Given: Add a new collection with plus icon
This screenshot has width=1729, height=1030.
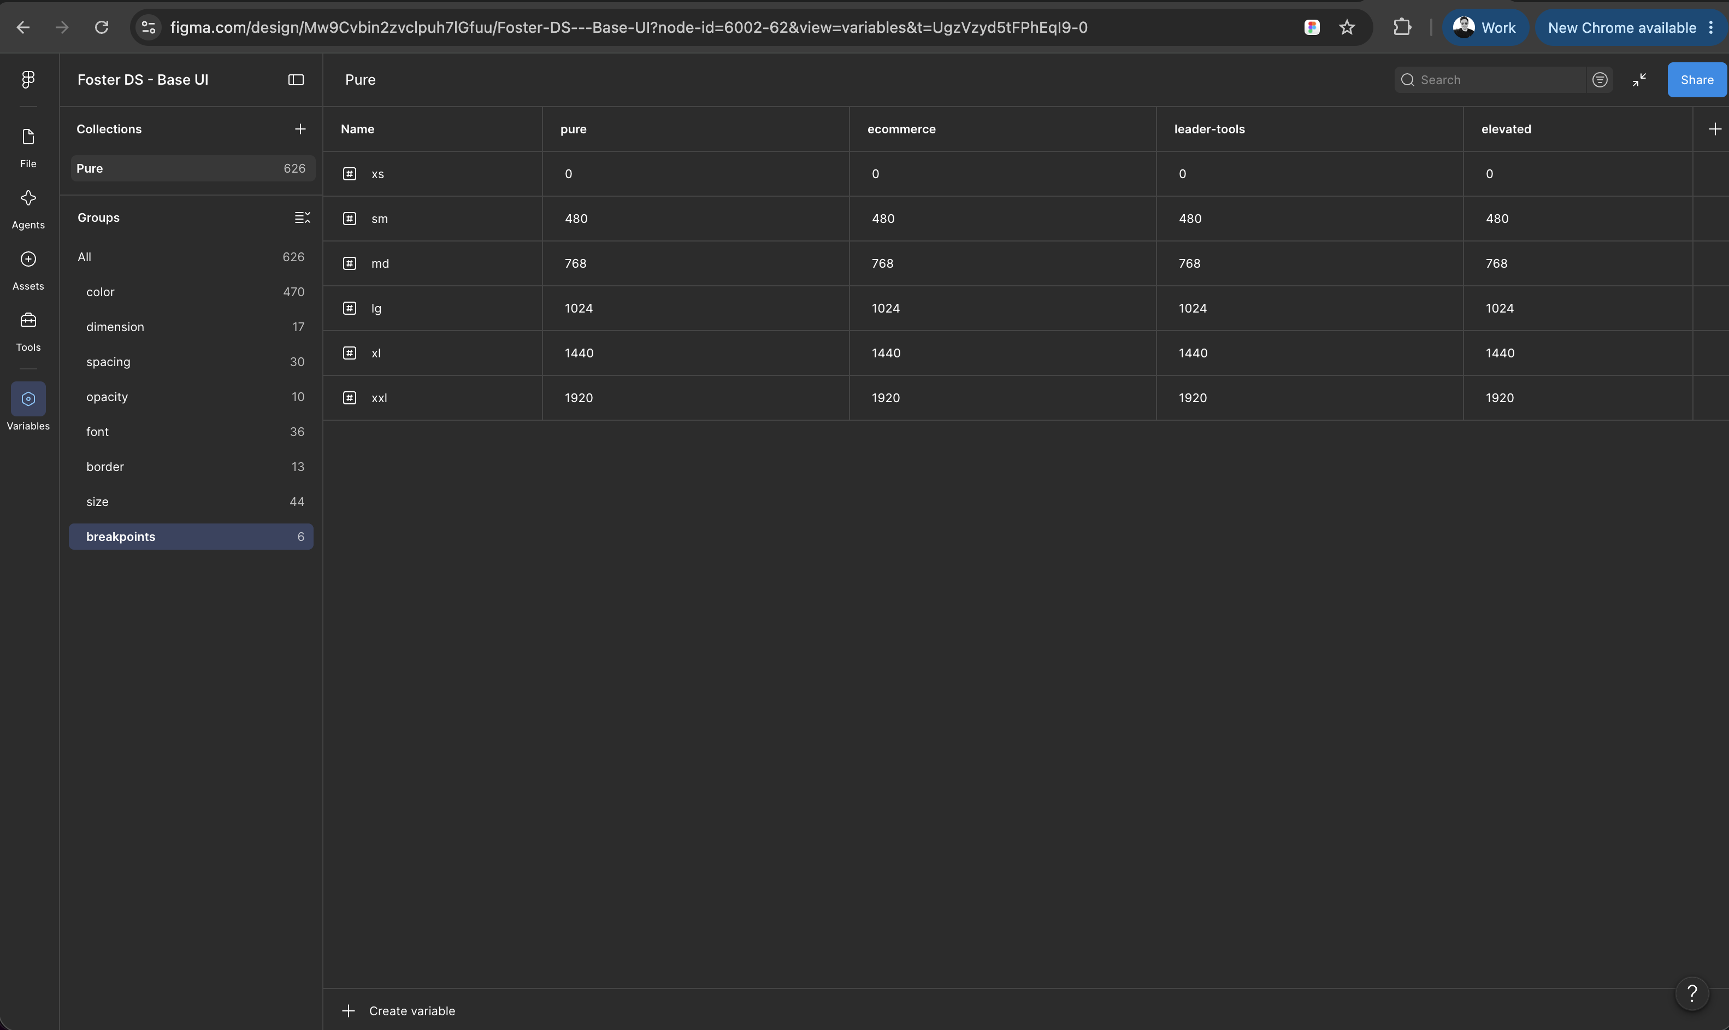Looking at the screenshot, I should pyautogui.click(x=300, y=129).
